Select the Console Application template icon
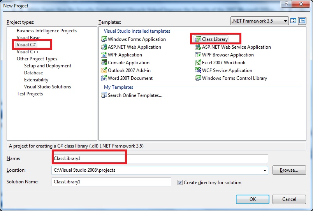The width and height of the screenshot is (313, 211). 104,62
